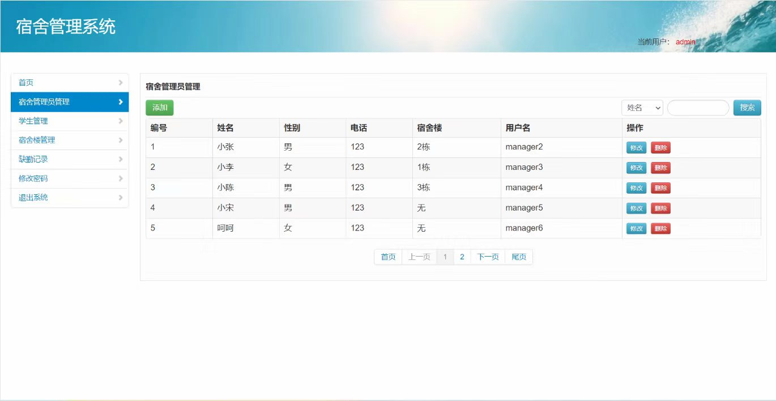Click the 宿舍管理系统 header title

pos(66,27)
